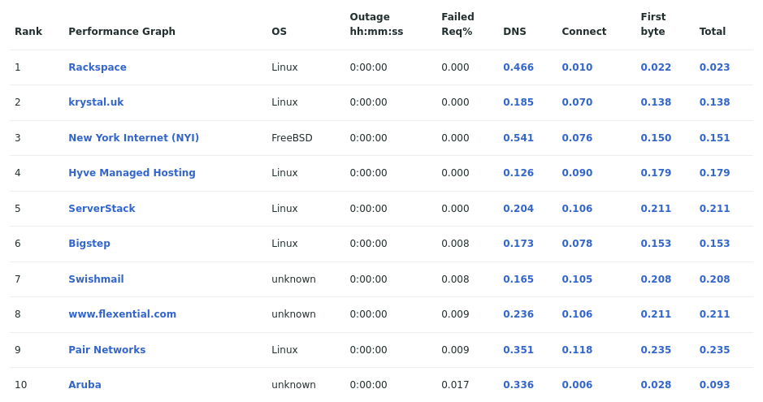Select unknown OS cell for Swishmail
The image size is (763, 402).
tap(293, 279)
